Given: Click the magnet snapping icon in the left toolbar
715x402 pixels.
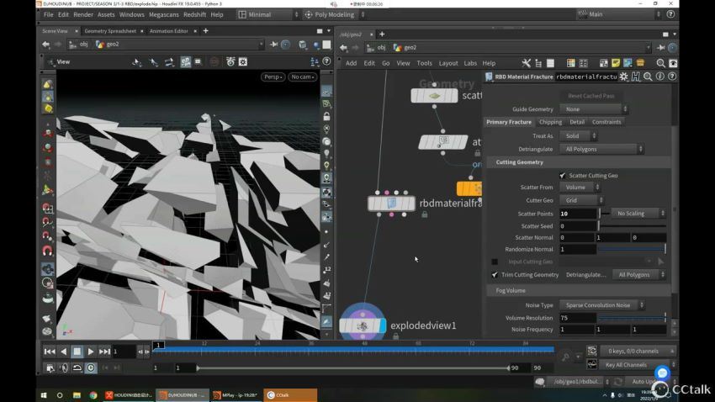Looking at the screenshot, I should coord(47,251).
